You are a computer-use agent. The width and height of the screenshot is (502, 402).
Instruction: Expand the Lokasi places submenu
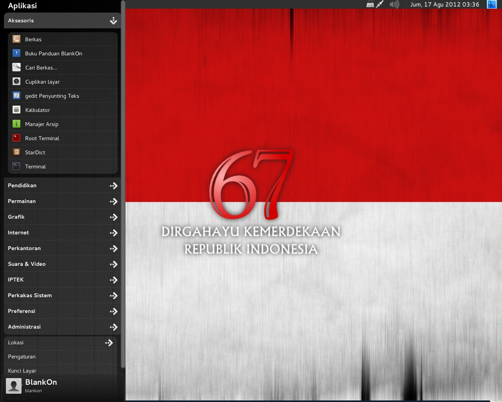[x=109, y=343]
